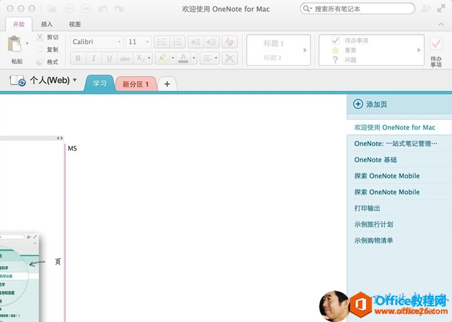Click the paragraph alignment icon

[x=209, y=58]
